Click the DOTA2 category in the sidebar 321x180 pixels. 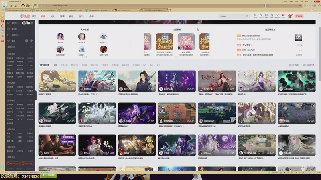30,62
